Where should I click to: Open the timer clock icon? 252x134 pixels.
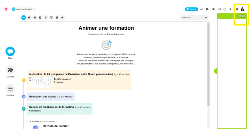[225, 9]
